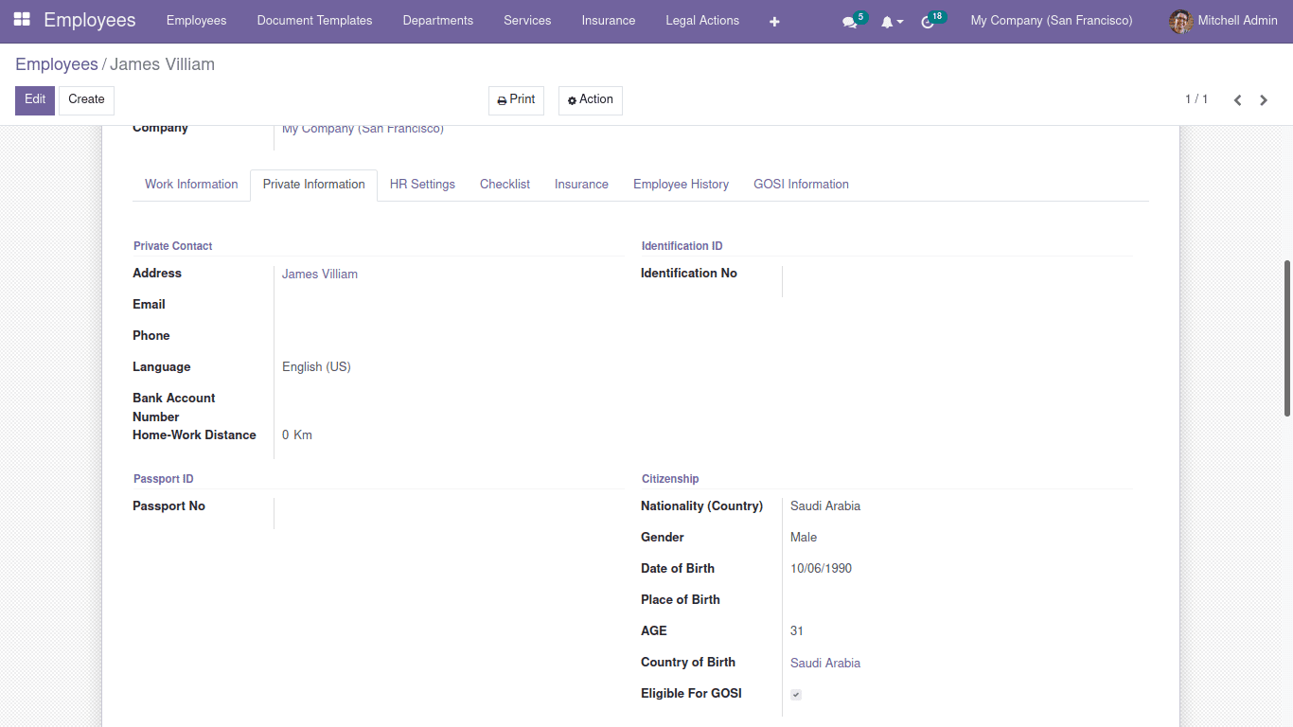The height and width of the screenshot is (727, 1293).
Task: Click the plus icon in the top menu bar
Action: 774,20
